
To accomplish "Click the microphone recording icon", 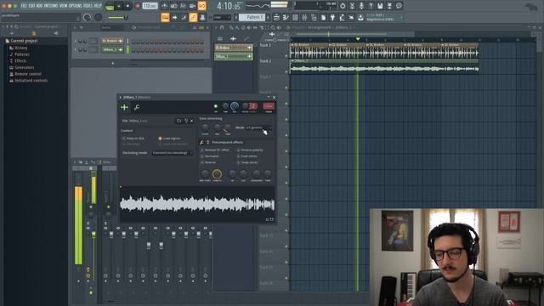I will pos(361,6).
